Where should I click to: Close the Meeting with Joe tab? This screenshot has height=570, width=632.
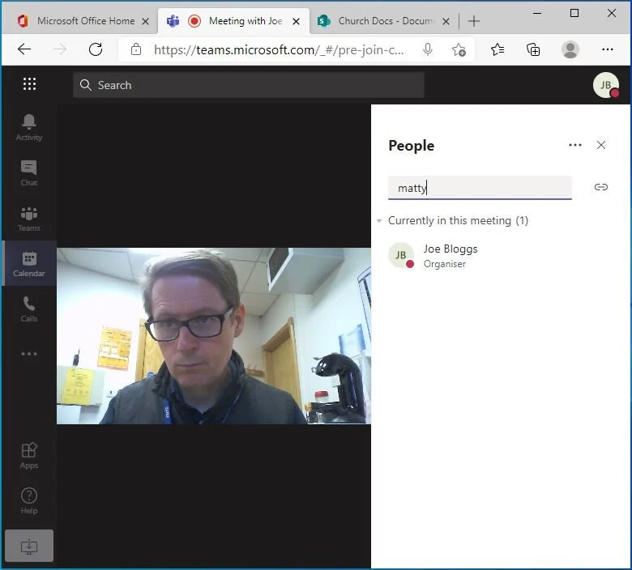tap(296, 21)
